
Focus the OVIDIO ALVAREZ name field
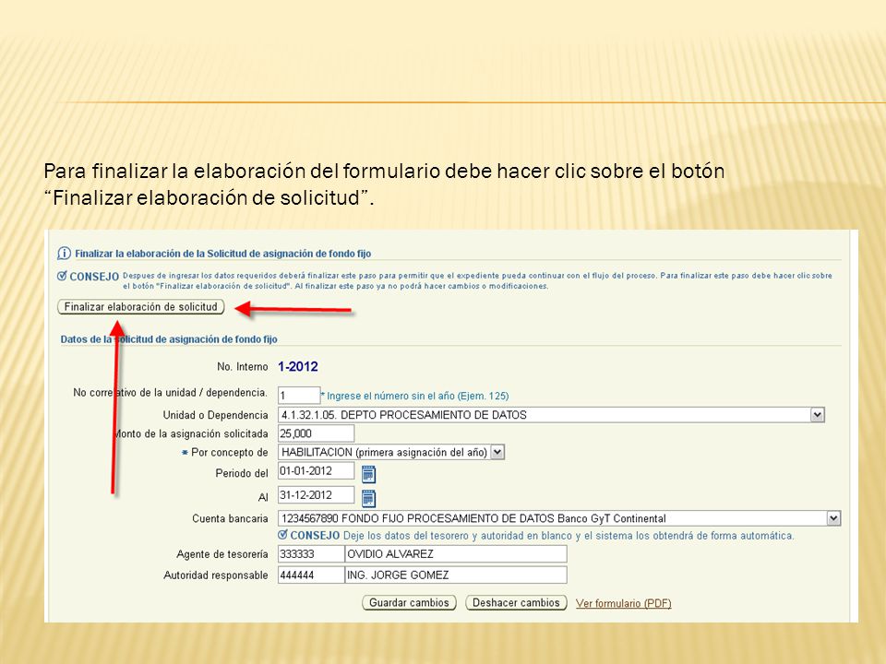tap(456, 554)
